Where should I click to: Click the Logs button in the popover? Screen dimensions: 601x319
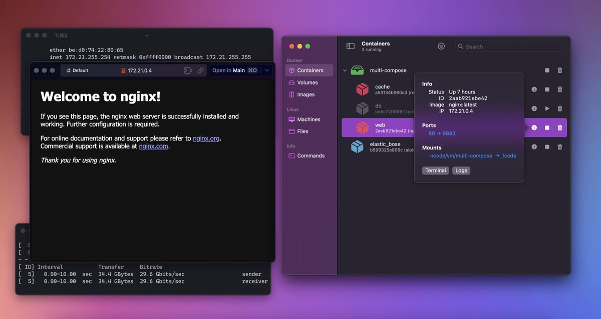[461, 170]
